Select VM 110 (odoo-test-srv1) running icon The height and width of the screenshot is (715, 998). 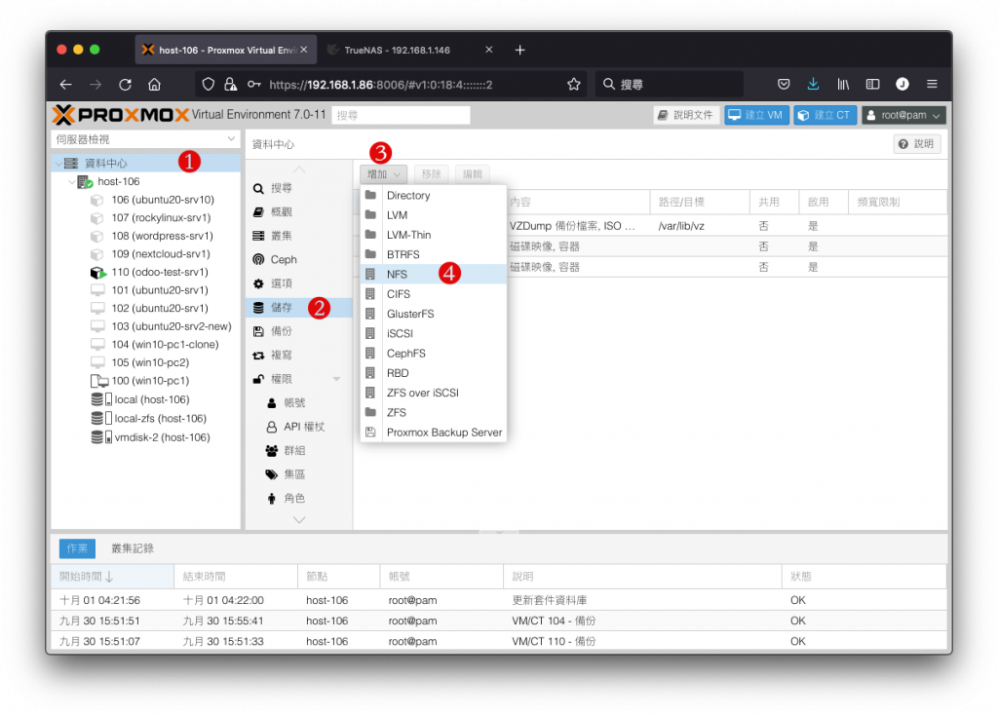point(97,272)
